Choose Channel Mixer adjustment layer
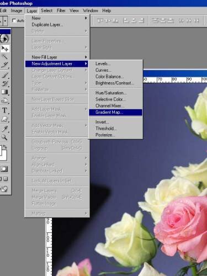The height and width of the screenshot is (276, 207). tap(115, 105)
